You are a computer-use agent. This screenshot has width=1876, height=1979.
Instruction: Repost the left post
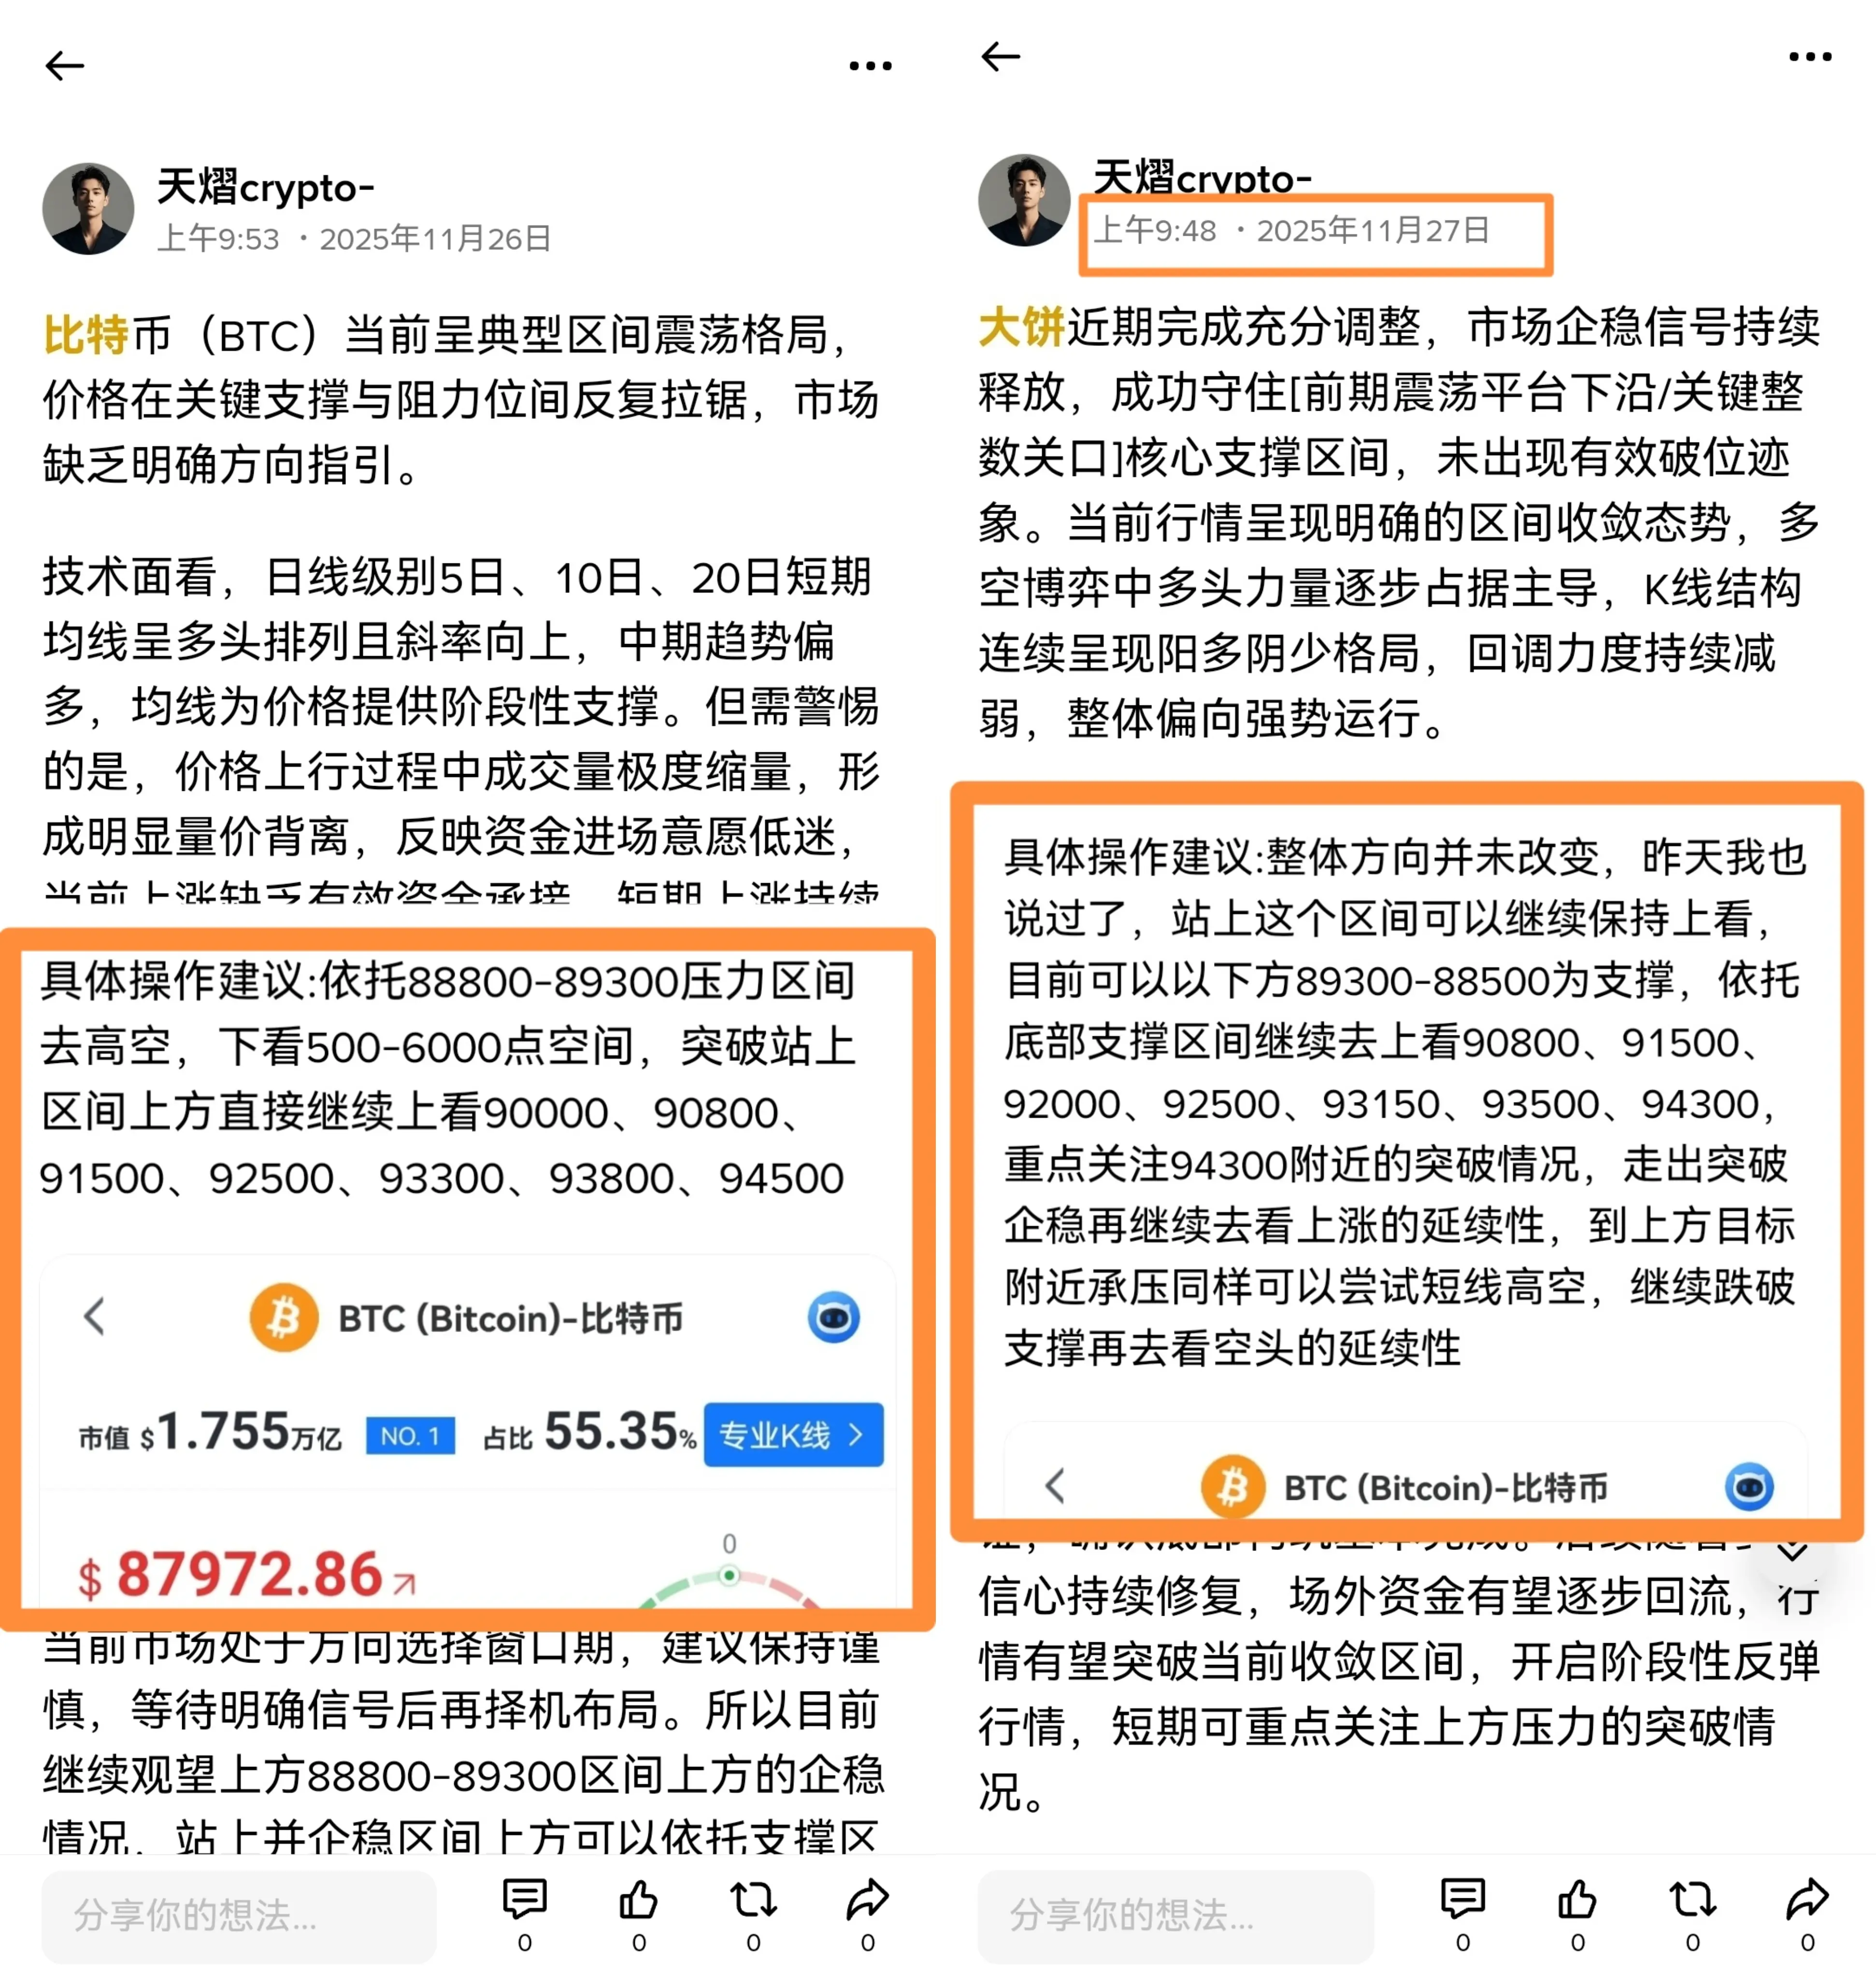coord(753,1899)
